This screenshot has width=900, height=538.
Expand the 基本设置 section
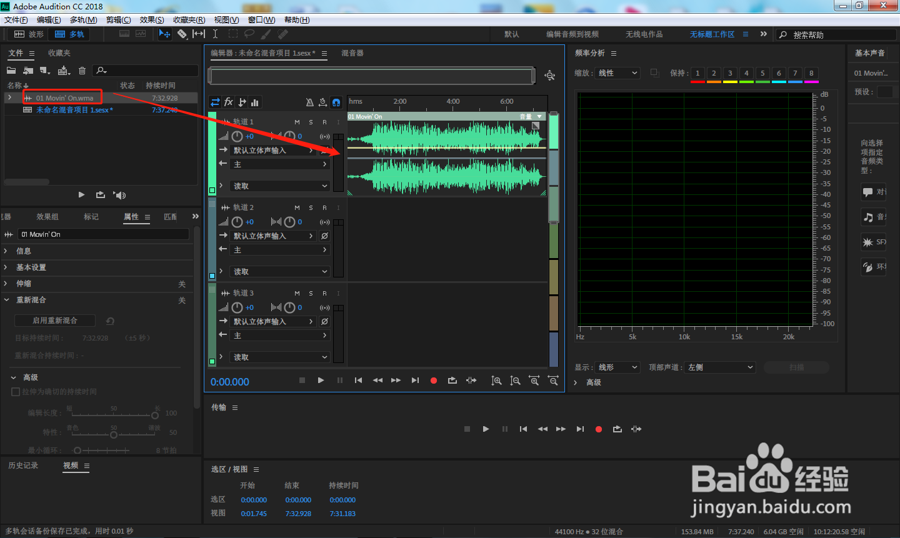(x=6, y=267)
